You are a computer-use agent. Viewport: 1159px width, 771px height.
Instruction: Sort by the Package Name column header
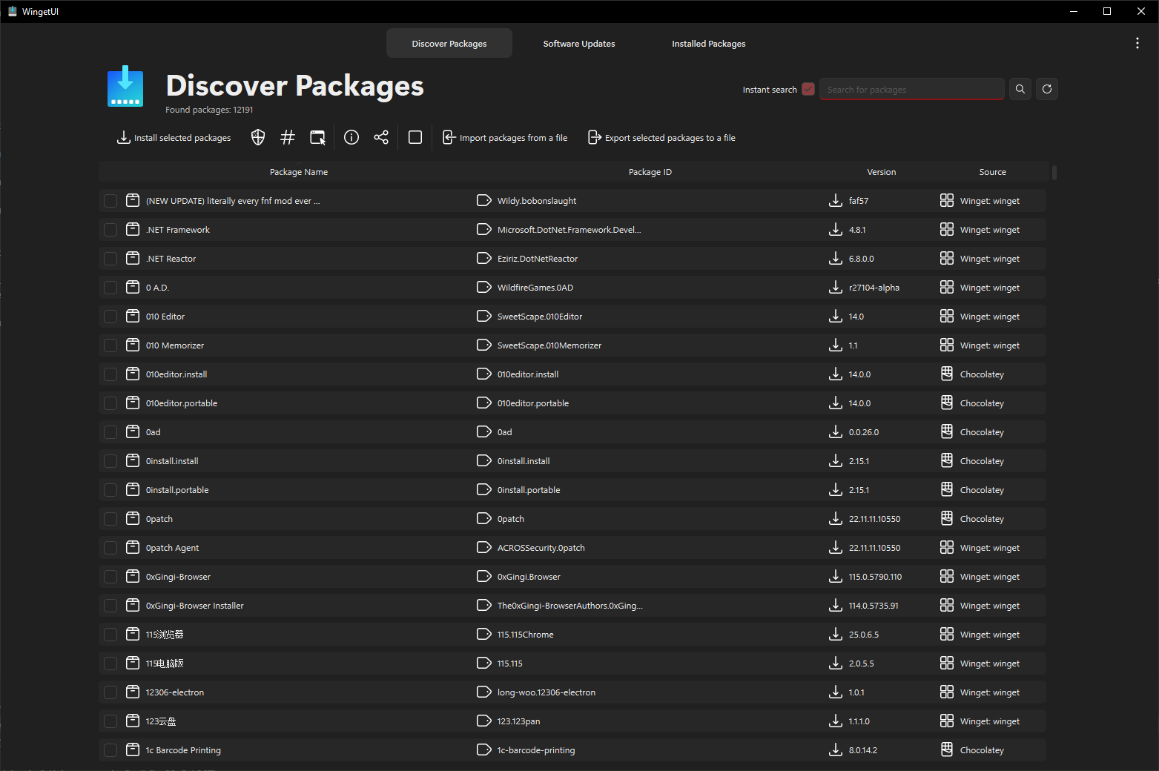click(299, 171)
